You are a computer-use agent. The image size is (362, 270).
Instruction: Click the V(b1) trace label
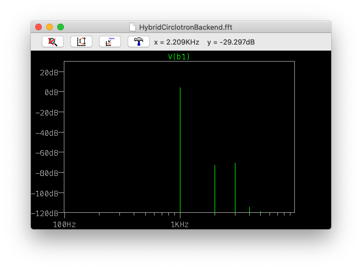(x=179, y=57)
